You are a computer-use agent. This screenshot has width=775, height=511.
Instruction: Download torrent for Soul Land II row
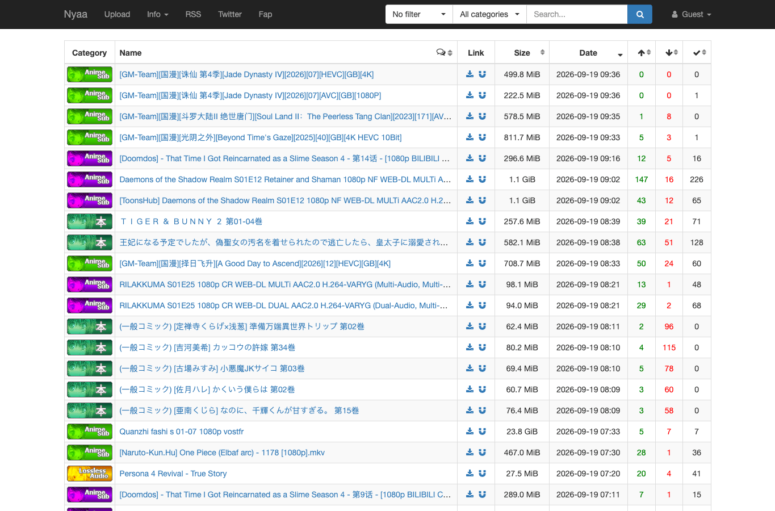[470, 116]
